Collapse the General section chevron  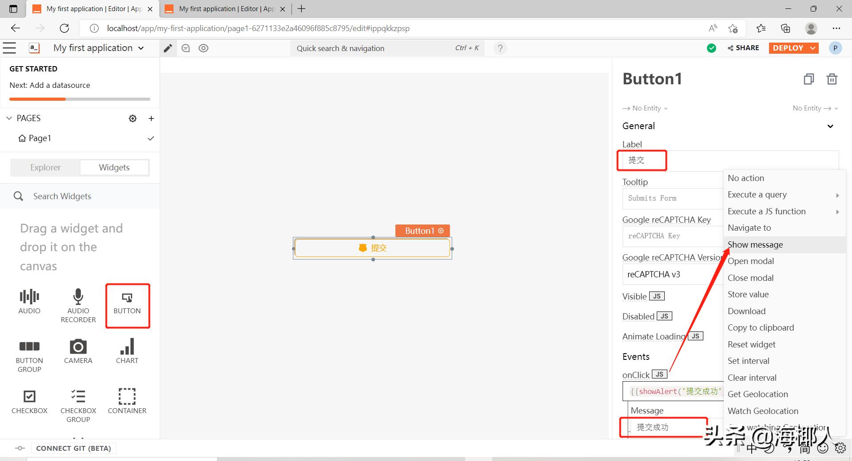[830, 126]
